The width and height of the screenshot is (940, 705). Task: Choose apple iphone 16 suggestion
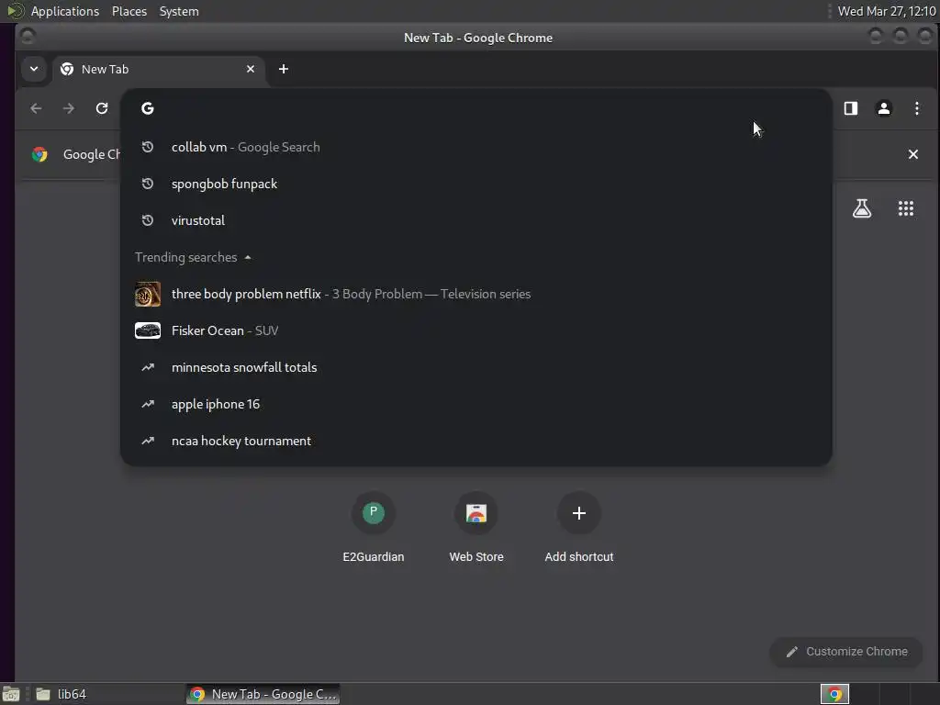coord(476,404)
